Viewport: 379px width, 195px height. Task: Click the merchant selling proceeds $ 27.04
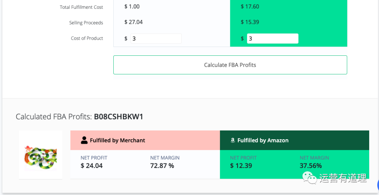133,22
